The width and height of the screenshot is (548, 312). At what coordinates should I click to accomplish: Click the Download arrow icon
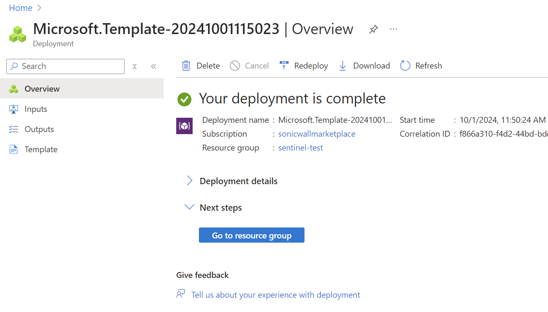click(x=343, y=66)
